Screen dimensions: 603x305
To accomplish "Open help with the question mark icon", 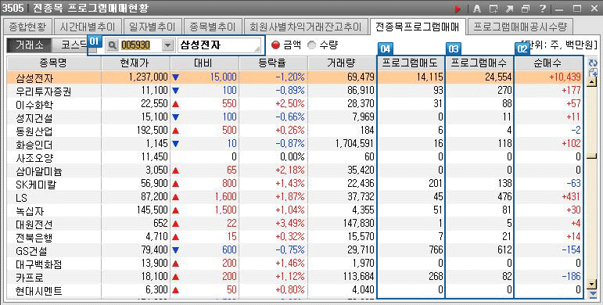I will 542,9.
